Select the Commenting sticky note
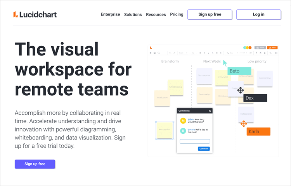The width and height of the screenshot is (291, 186). [x=265, y=79]
